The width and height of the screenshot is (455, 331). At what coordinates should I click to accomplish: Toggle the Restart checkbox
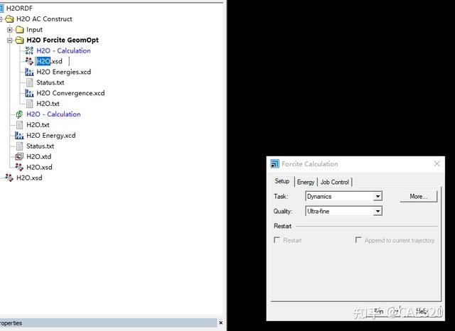click(x=277, y=240)
